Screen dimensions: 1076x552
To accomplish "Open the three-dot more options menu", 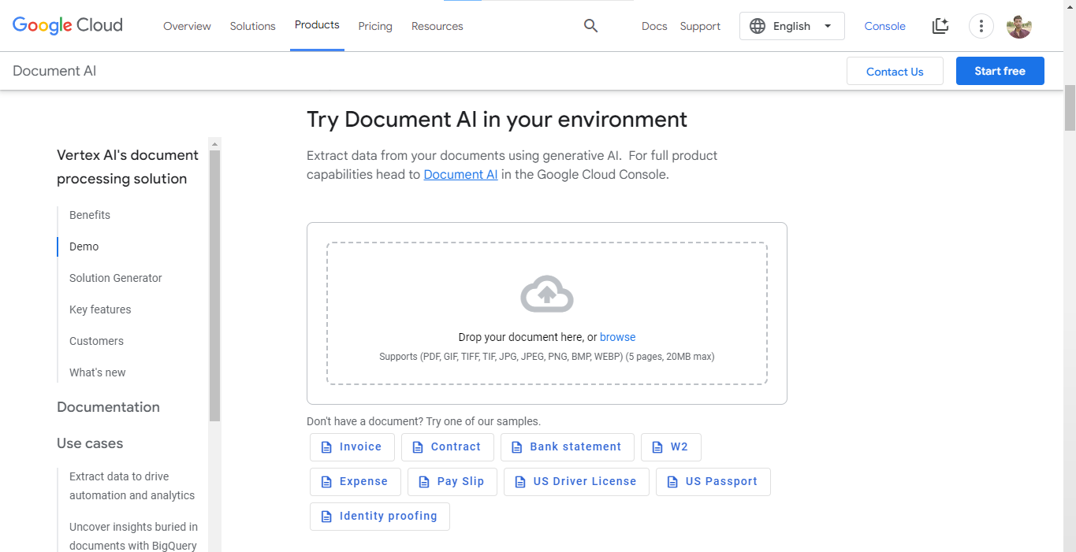I will coord(981,26).
